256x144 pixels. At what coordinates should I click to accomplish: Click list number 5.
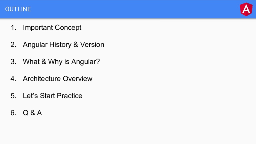pyautogui.click(x=13, y=96)
